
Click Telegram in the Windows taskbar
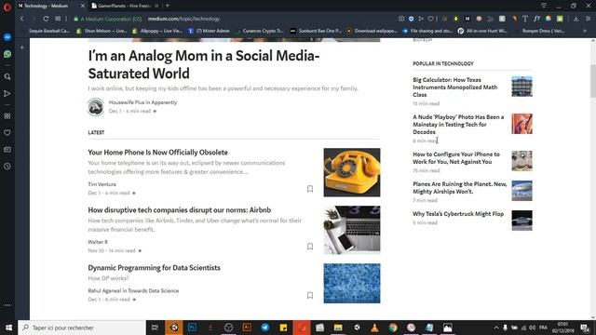(x=264, y=328)
